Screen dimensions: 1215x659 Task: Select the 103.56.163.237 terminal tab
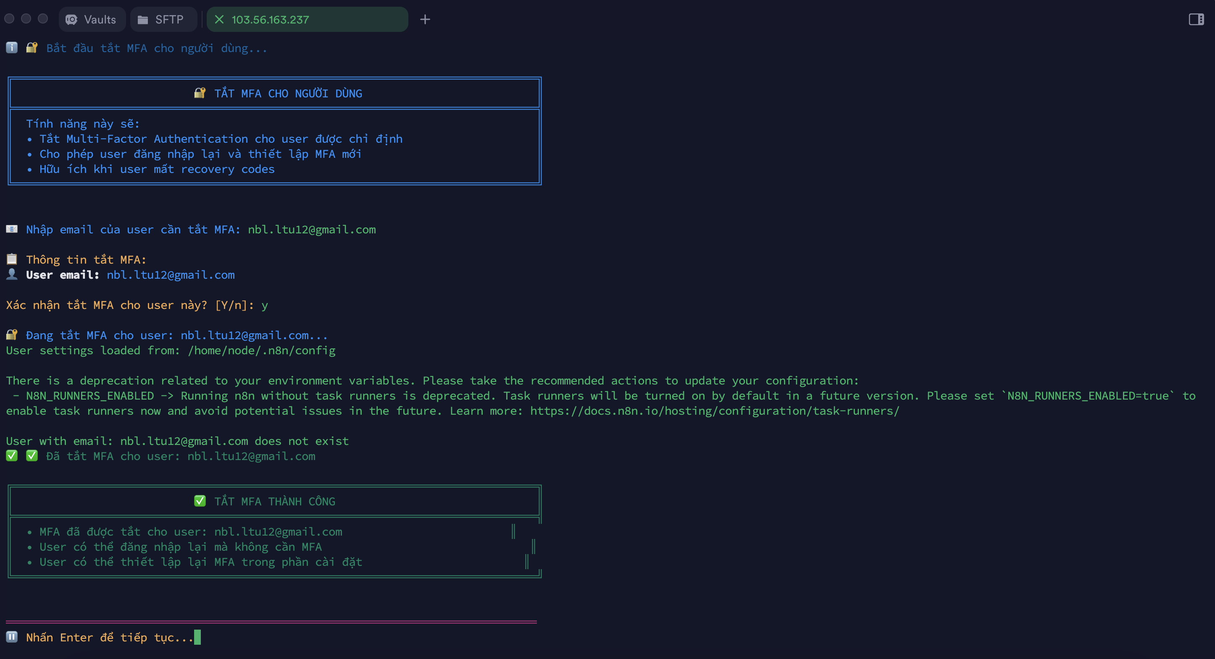[307, 19]
